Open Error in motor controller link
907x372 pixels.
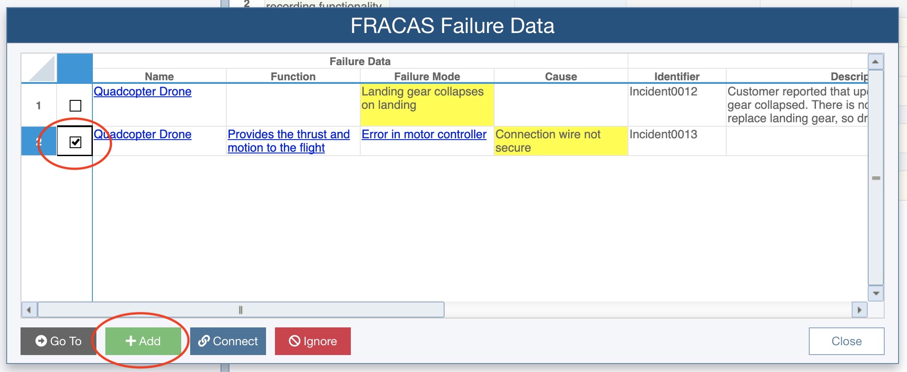[x=424, y=134]
